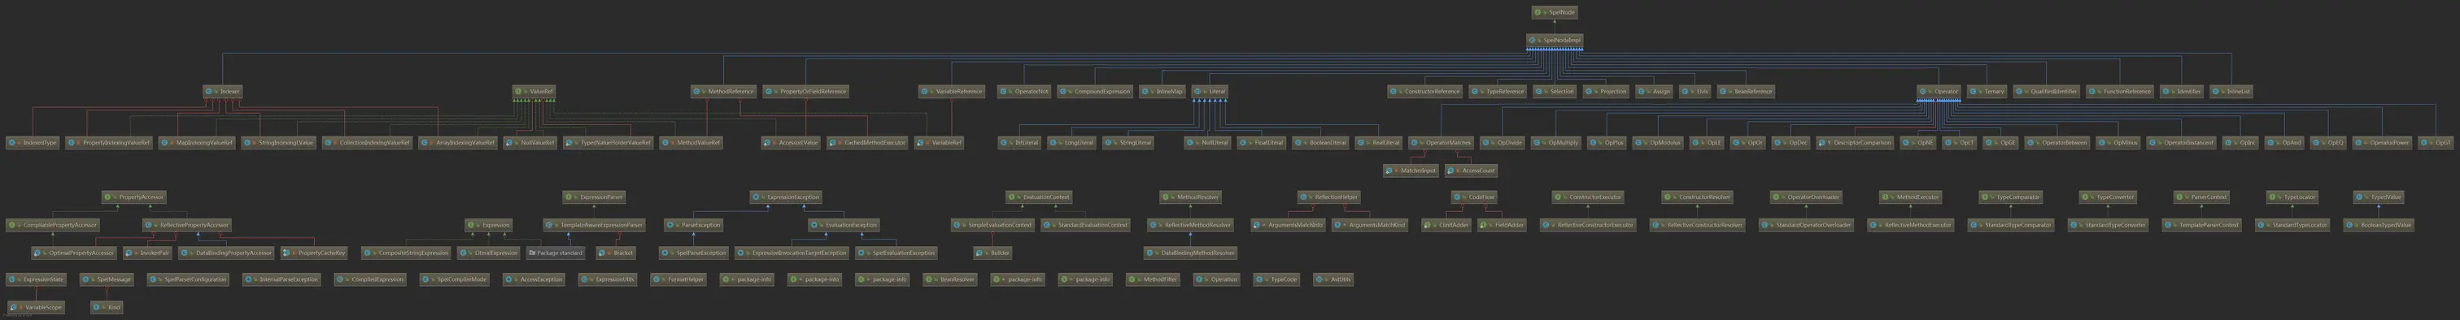The height and width of the screenshot is (320, 2460).
Task: Select the QualifiedIdentifier class node
Action: point(2047,92)
